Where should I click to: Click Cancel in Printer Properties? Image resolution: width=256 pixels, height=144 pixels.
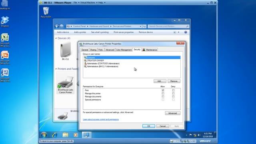pos(163,126)
